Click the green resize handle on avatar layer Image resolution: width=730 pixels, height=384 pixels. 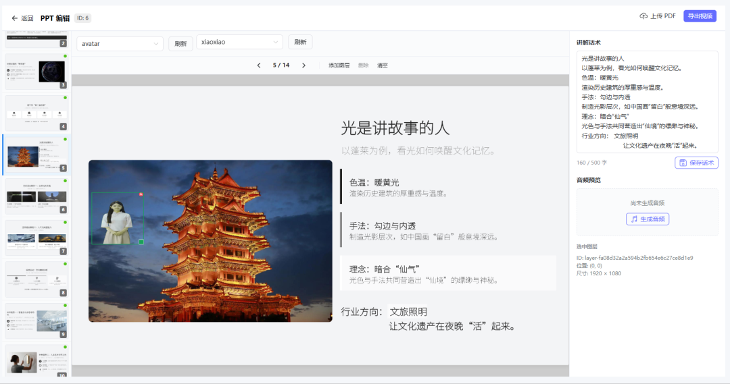141,242
